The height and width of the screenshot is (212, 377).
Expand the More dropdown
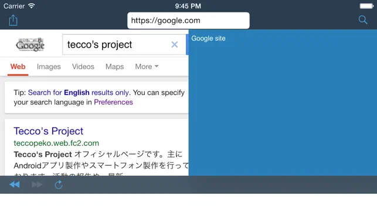(147, 67)
